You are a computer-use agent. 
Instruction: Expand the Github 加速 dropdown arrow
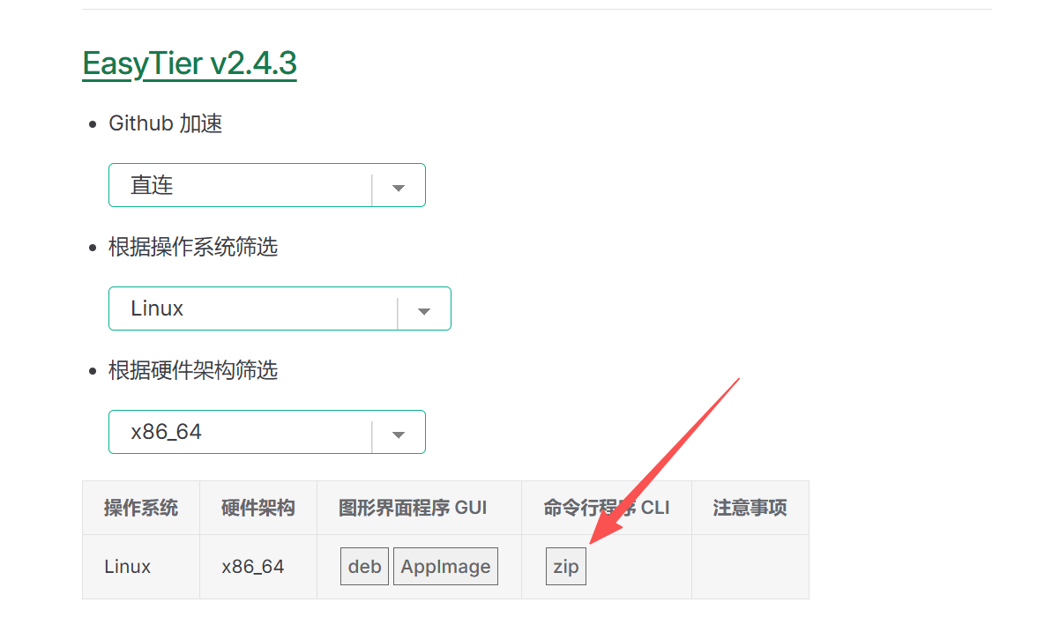pos(399,186)
